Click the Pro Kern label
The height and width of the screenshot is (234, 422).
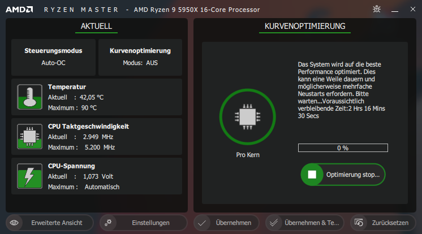click(x=248, y=155)
